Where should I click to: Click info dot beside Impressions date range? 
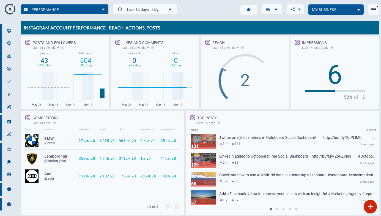click(332, 48)
